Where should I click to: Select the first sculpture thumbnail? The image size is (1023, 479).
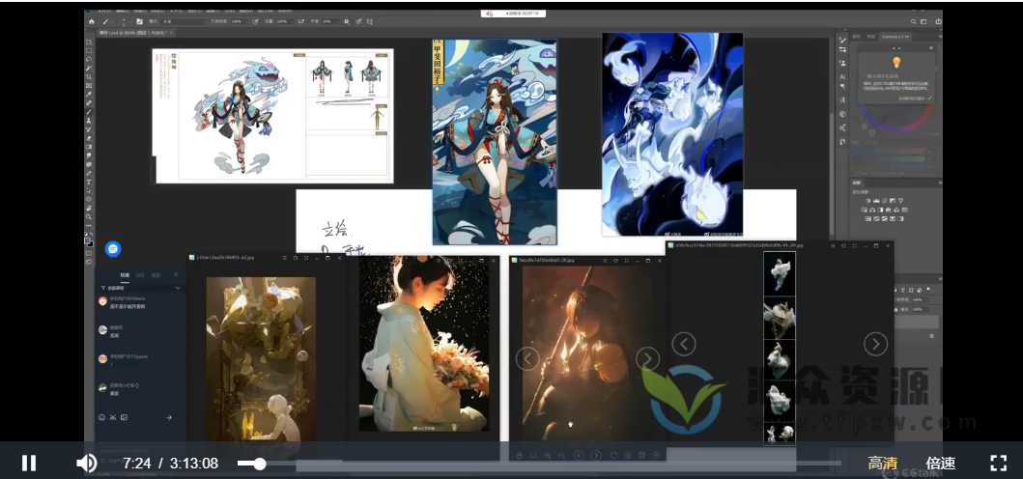click(x=780, y=273)
